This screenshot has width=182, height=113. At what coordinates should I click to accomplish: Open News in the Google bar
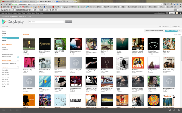(33, 13)
